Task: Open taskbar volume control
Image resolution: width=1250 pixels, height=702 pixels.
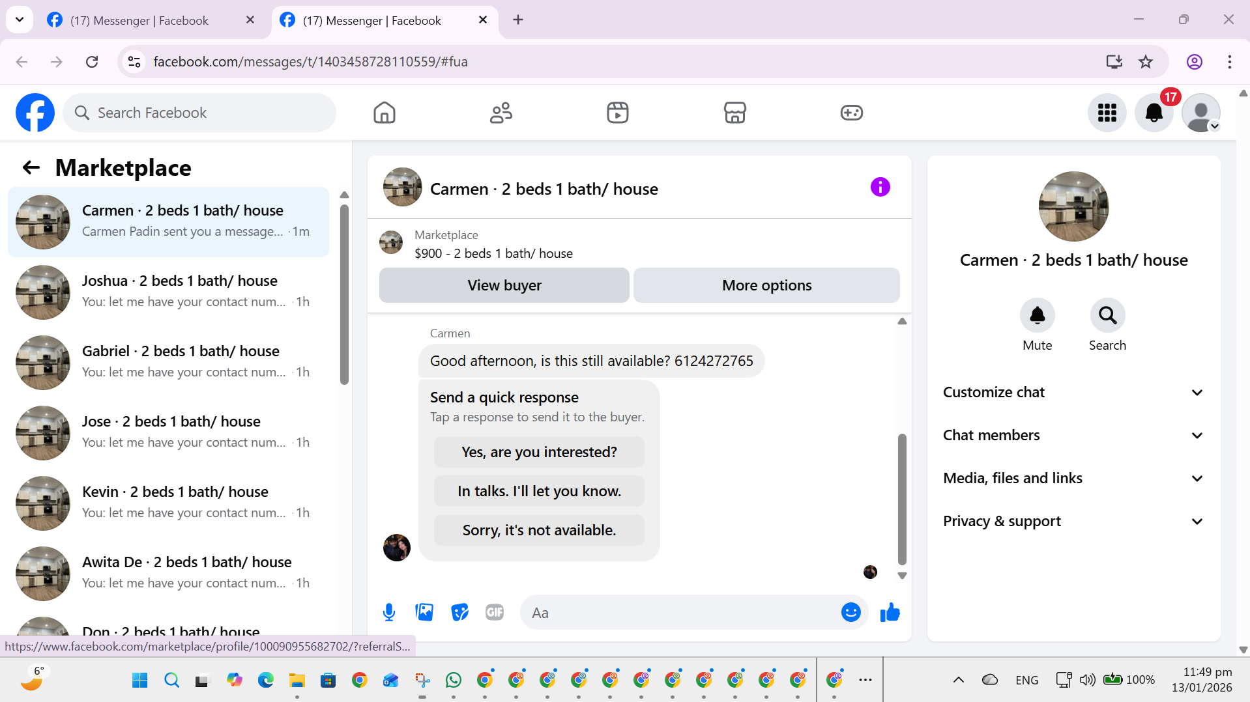Action: pyautogui.click(x=1087, y=680)
